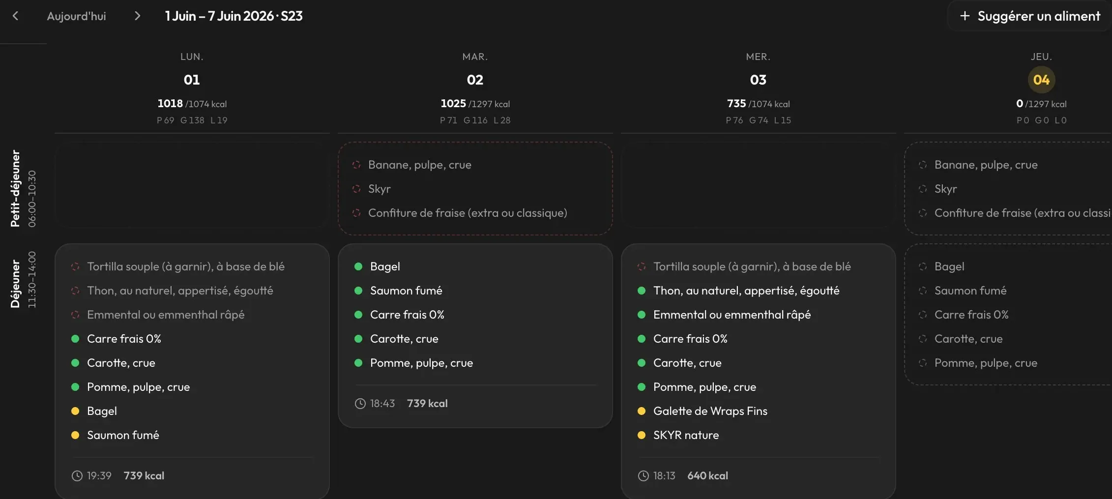Image resolution: width=1112 pixels, height=499 pixels.
Task: Click Wednesday's 735 /1074 kcal summary
Action: tap(758, 104)
